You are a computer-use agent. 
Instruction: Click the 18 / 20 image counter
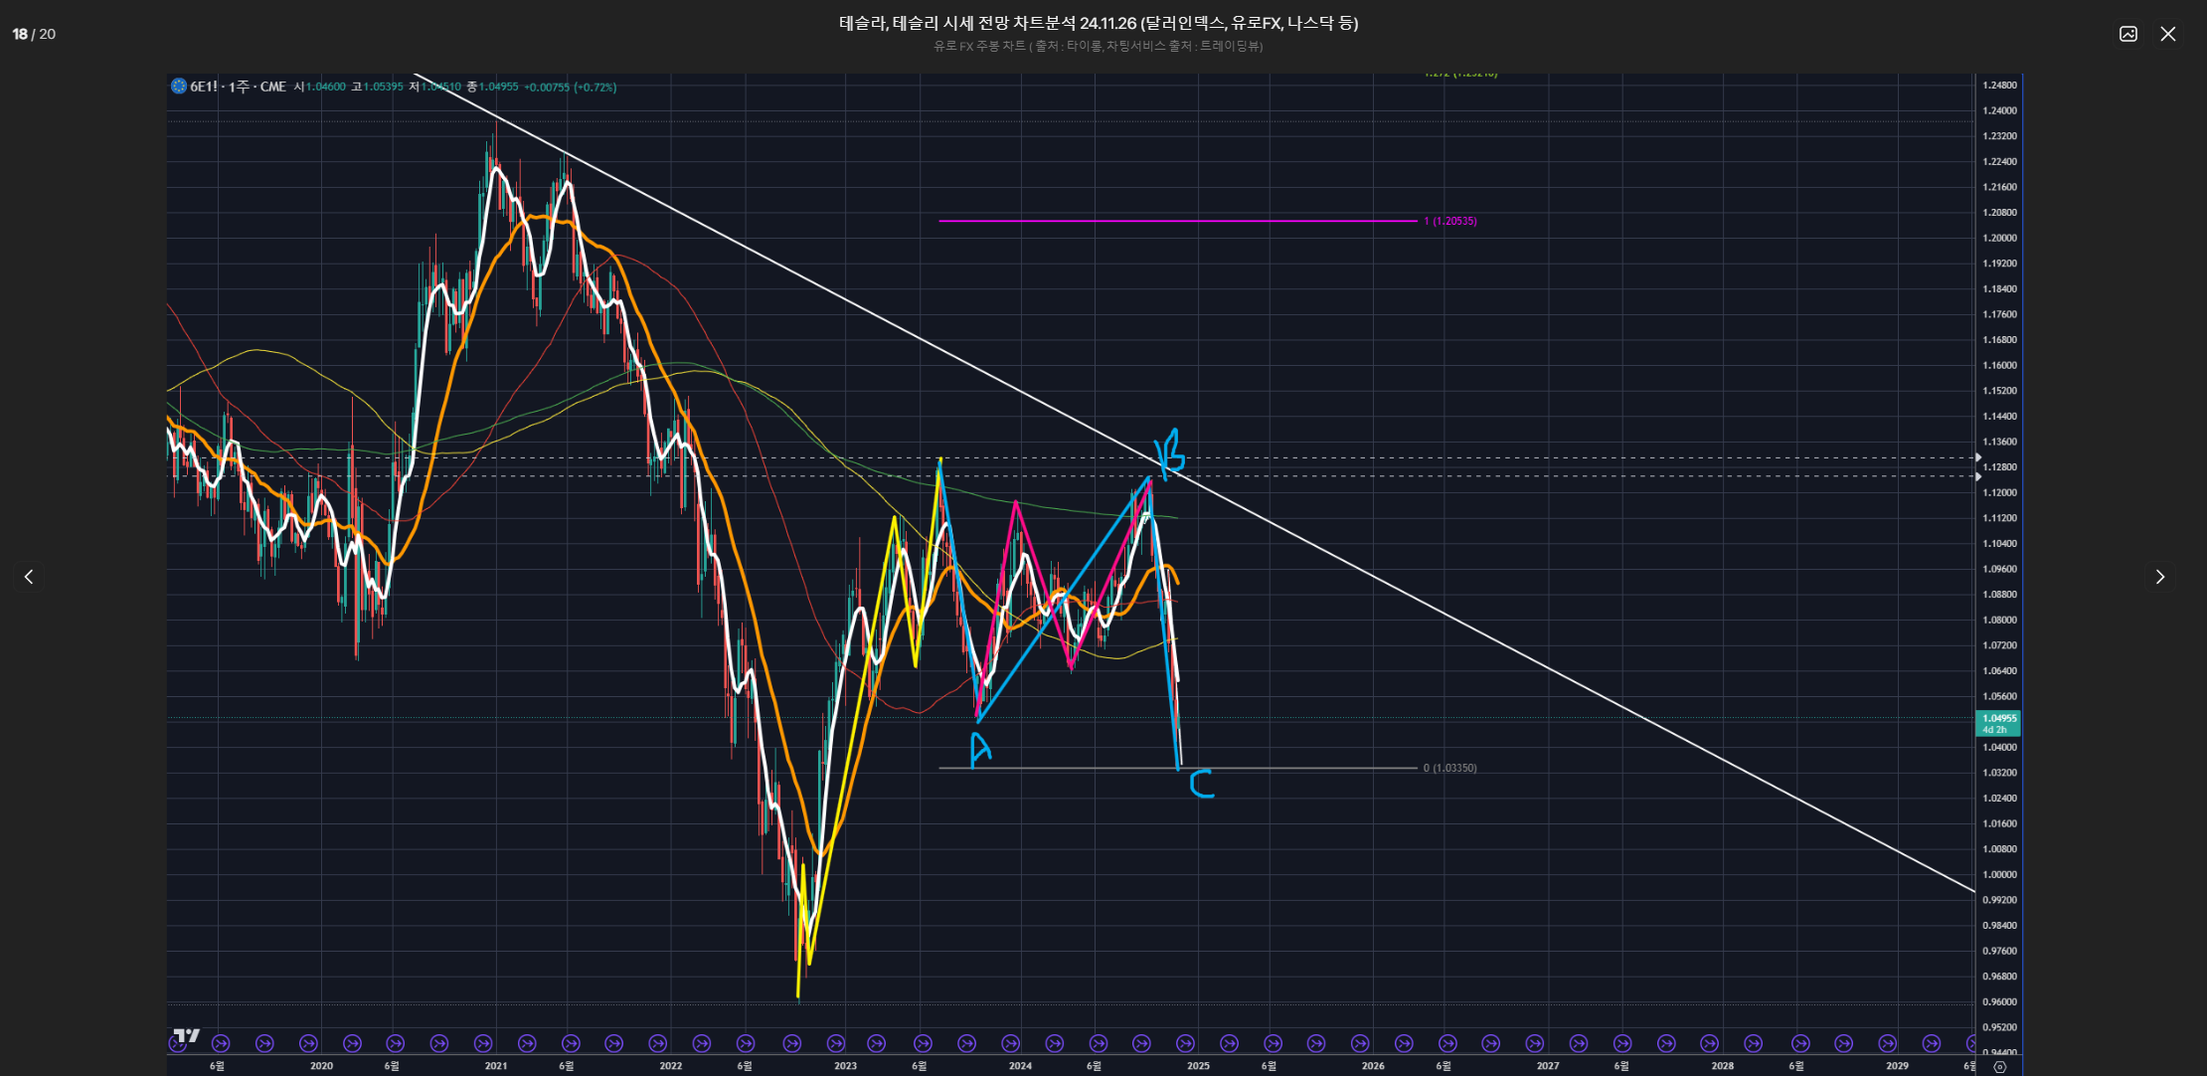[34, 34]
